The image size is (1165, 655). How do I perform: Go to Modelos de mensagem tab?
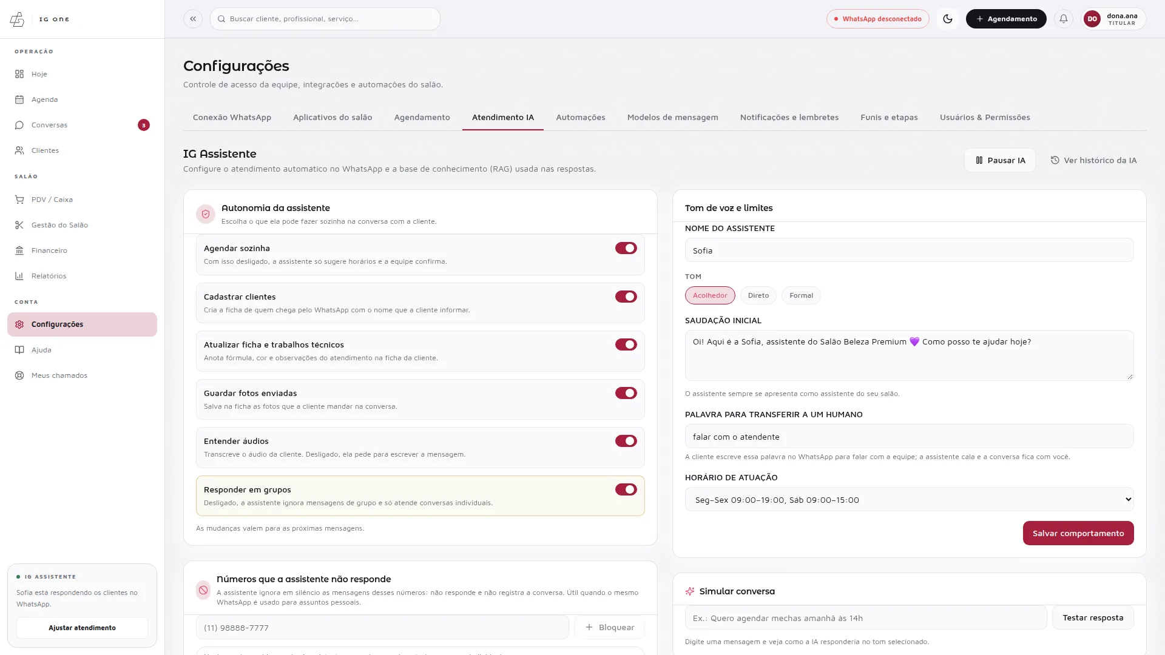[x=672, y=117]
